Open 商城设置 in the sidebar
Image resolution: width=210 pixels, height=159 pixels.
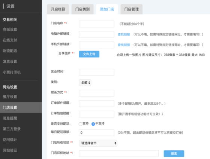(x=10, y=30)
